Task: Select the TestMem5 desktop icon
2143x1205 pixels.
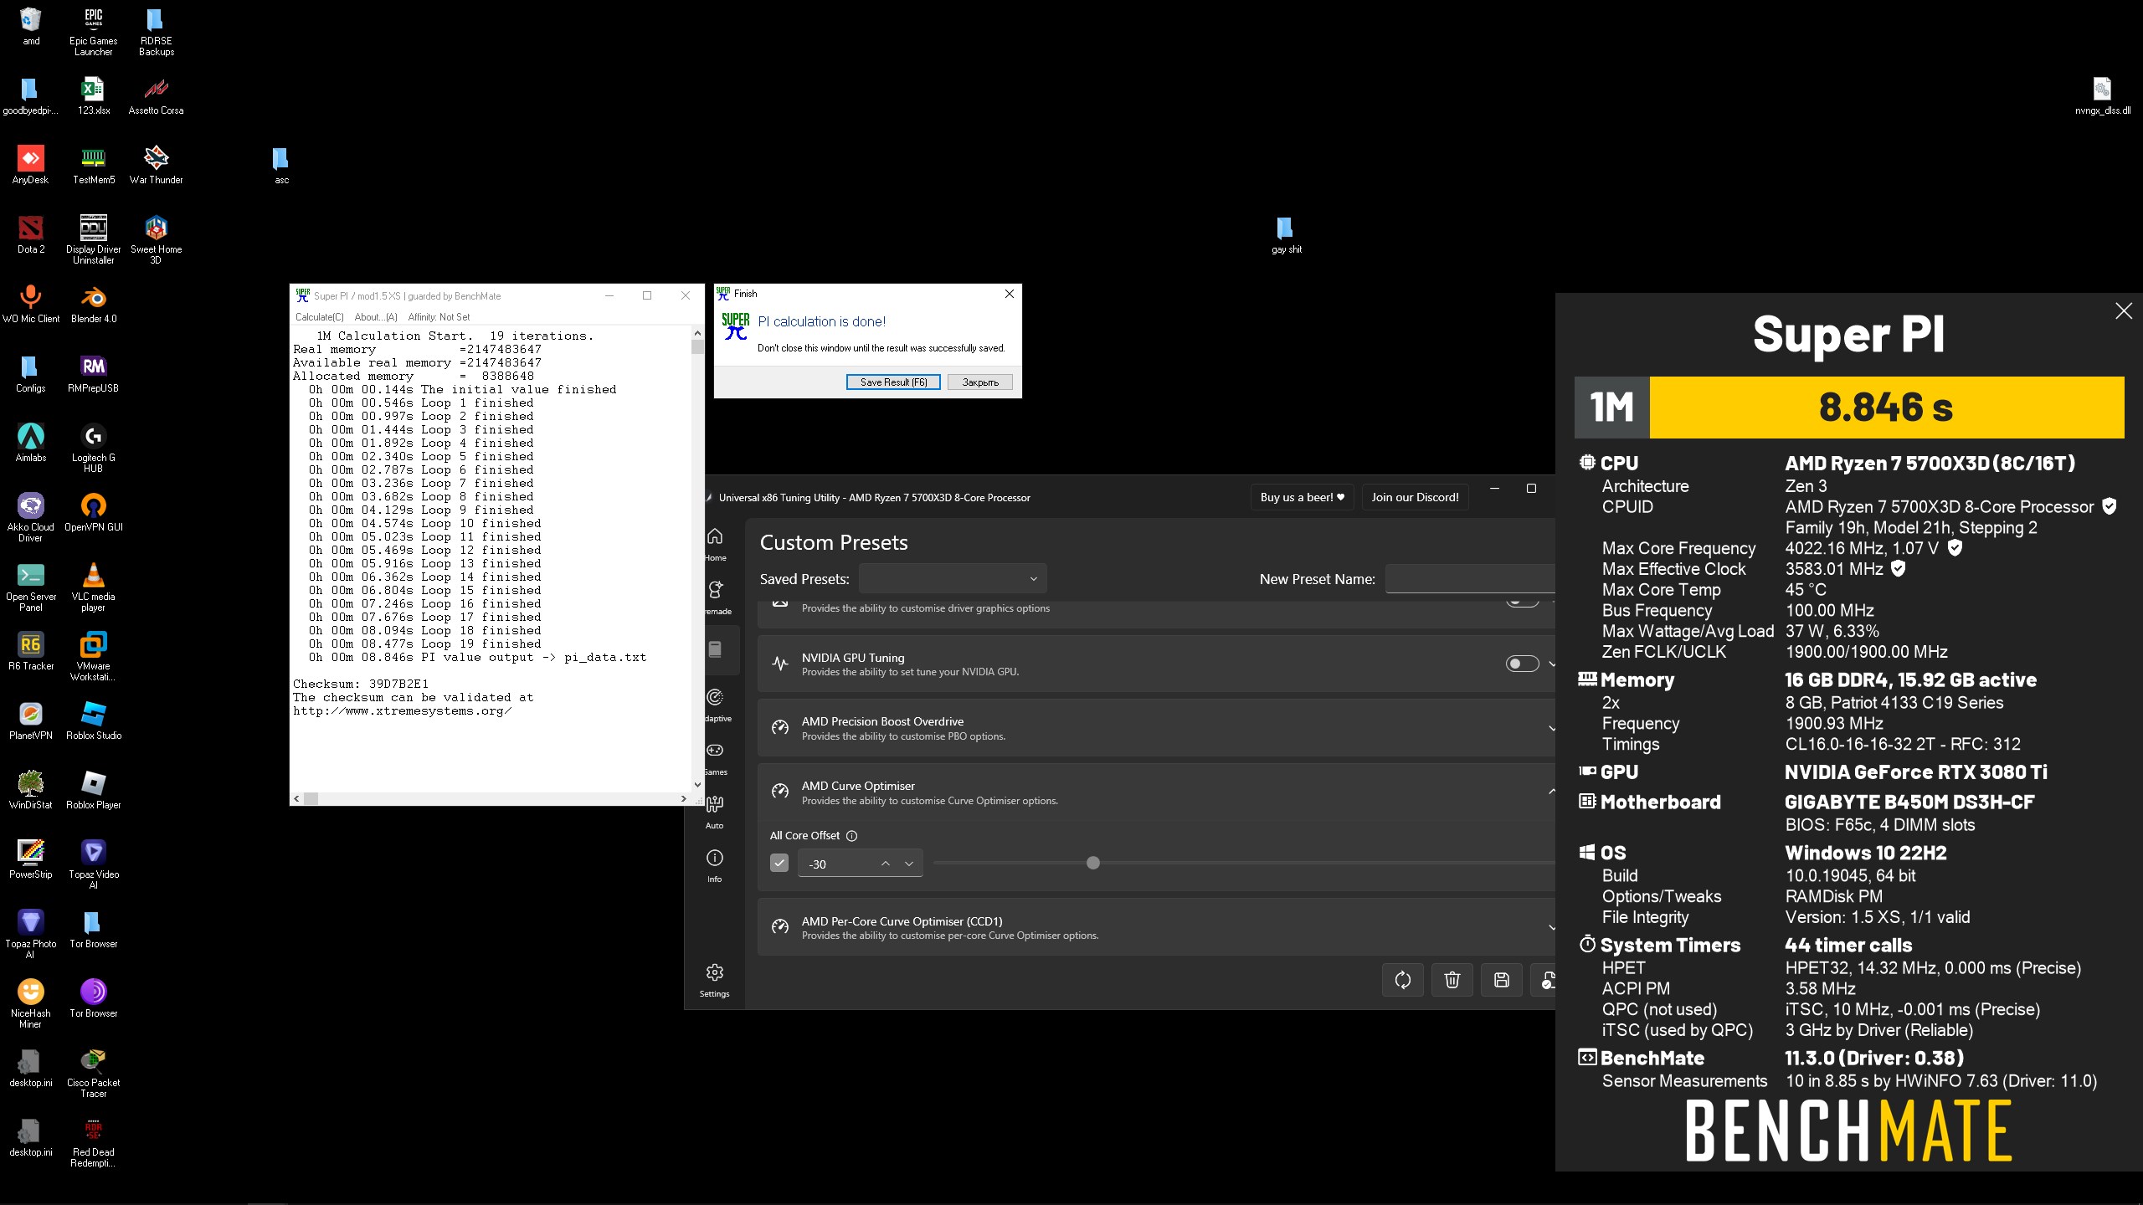Action: tap(94, 165)
